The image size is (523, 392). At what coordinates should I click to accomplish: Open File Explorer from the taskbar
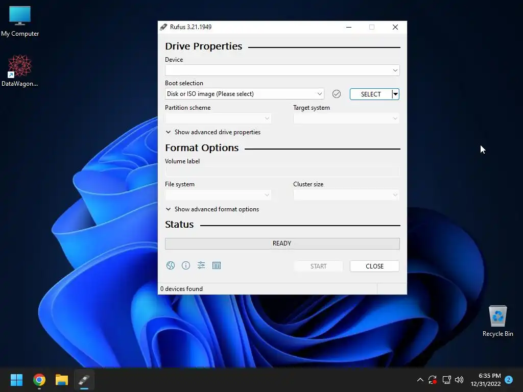click(62, 380)
